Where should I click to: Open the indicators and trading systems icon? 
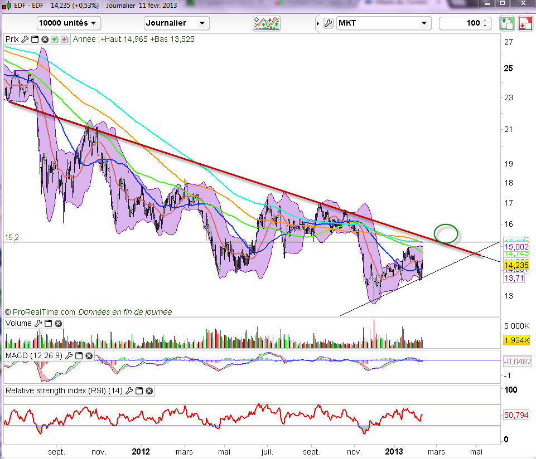point(266,23)
